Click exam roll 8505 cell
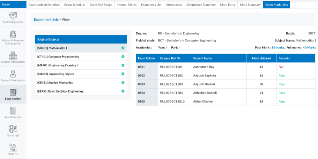The width and height of the screenshot is (318, 159). [x=147, y=102]
